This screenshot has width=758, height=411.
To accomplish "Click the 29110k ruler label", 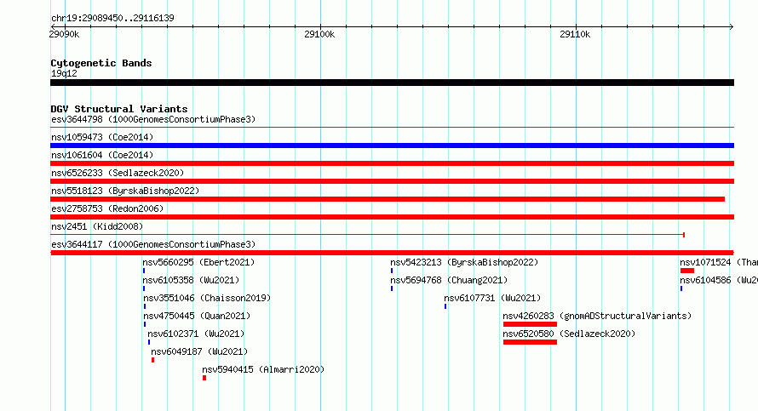I will pyautogui.click(x=575, y=34).
